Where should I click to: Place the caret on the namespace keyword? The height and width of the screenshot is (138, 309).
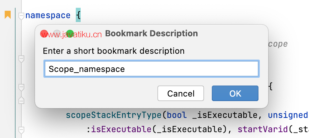coord(48,15)
